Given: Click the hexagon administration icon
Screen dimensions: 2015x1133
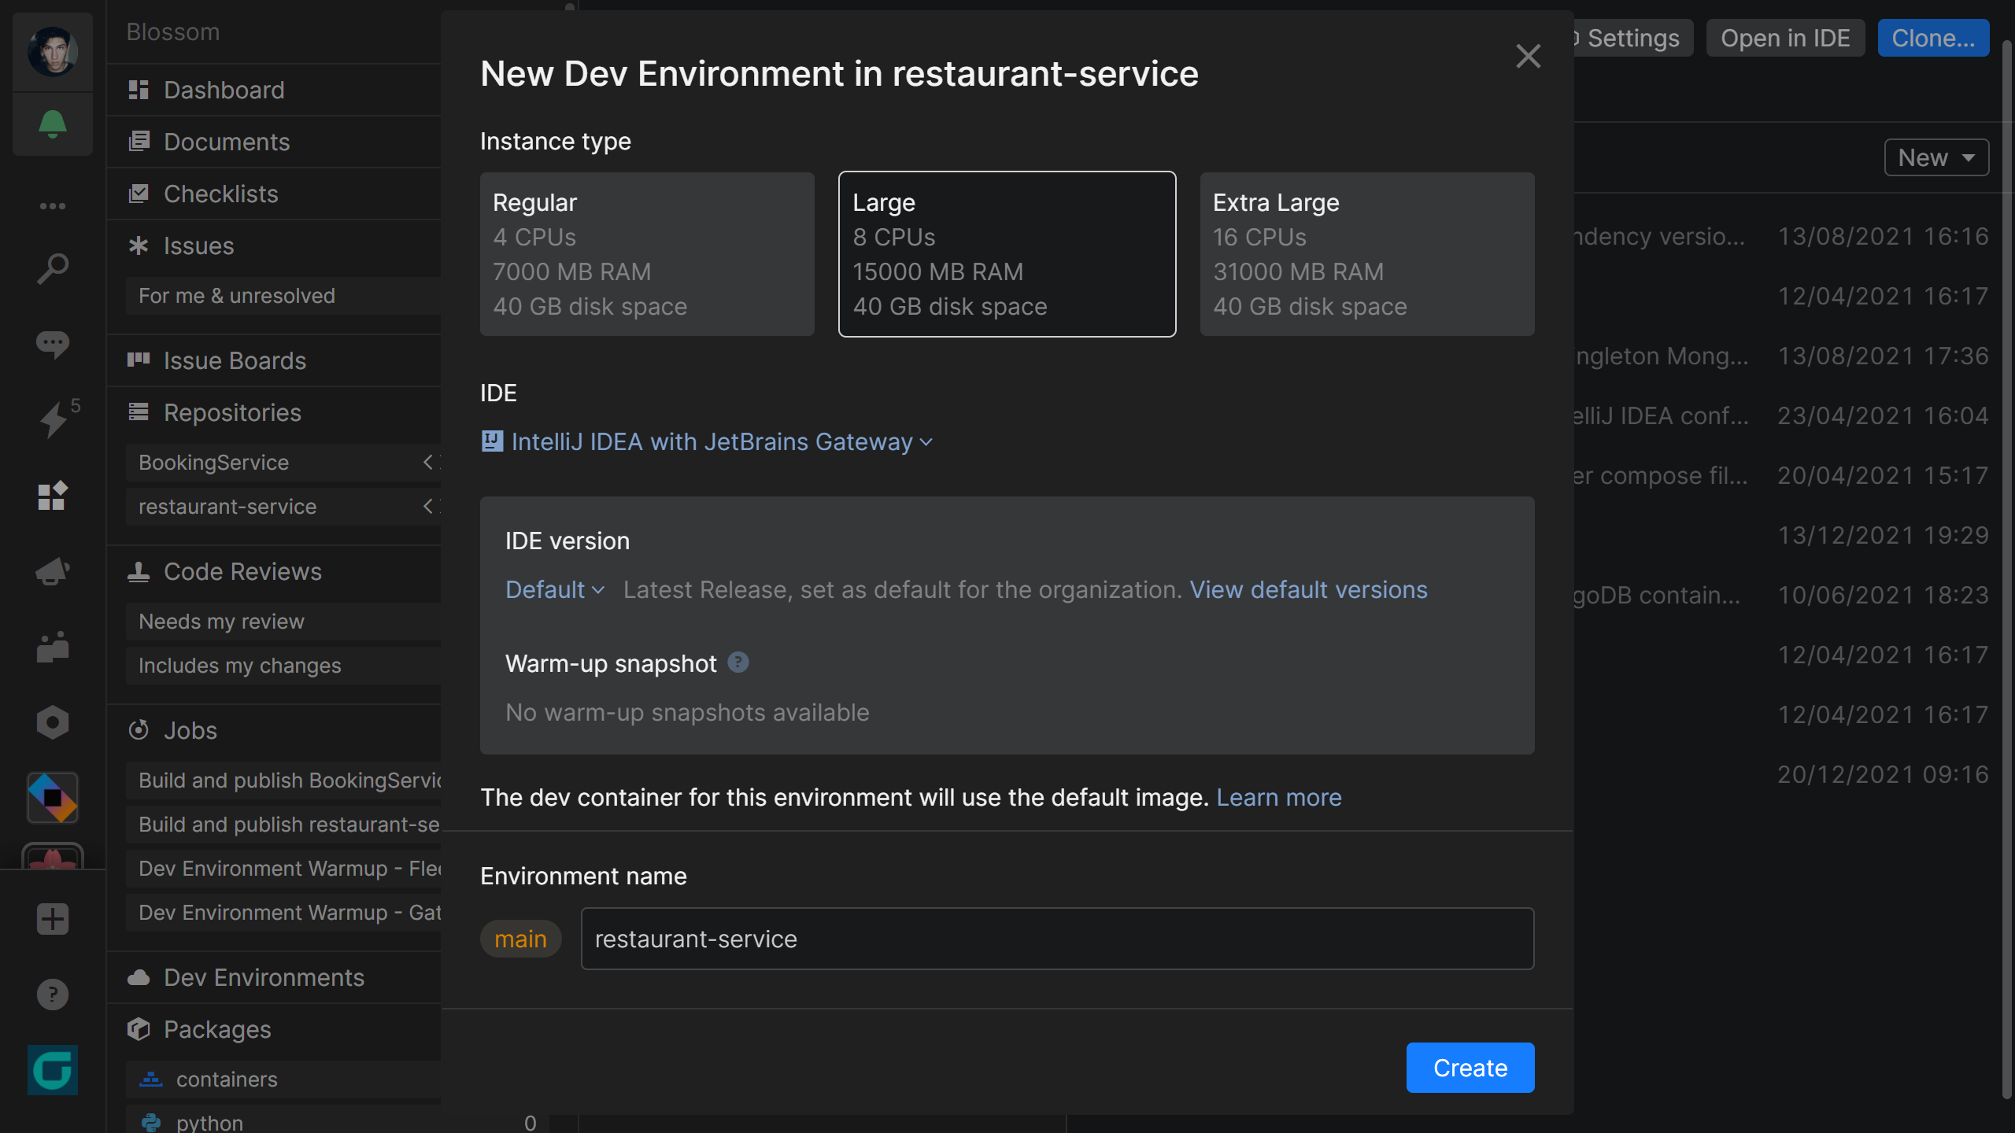Looking at the screenshot, I should click(52, 722).
